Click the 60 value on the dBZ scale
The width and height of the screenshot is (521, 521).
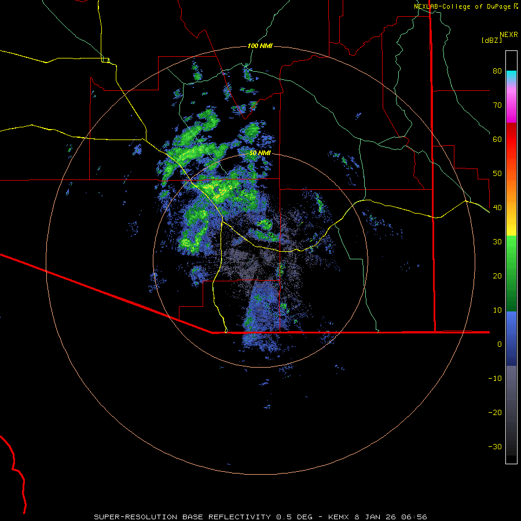(497, 139)
